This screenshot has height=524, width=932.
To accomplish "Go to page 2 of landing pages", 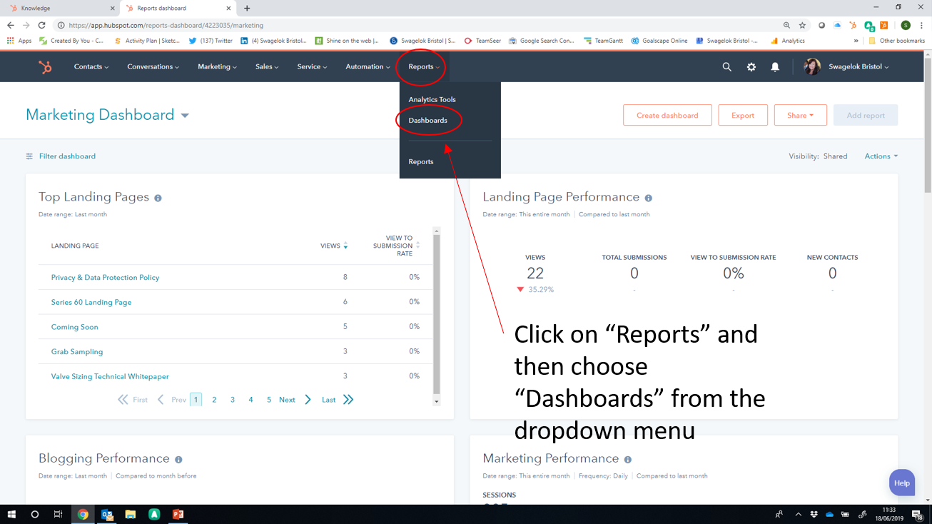I will (214, 400).
